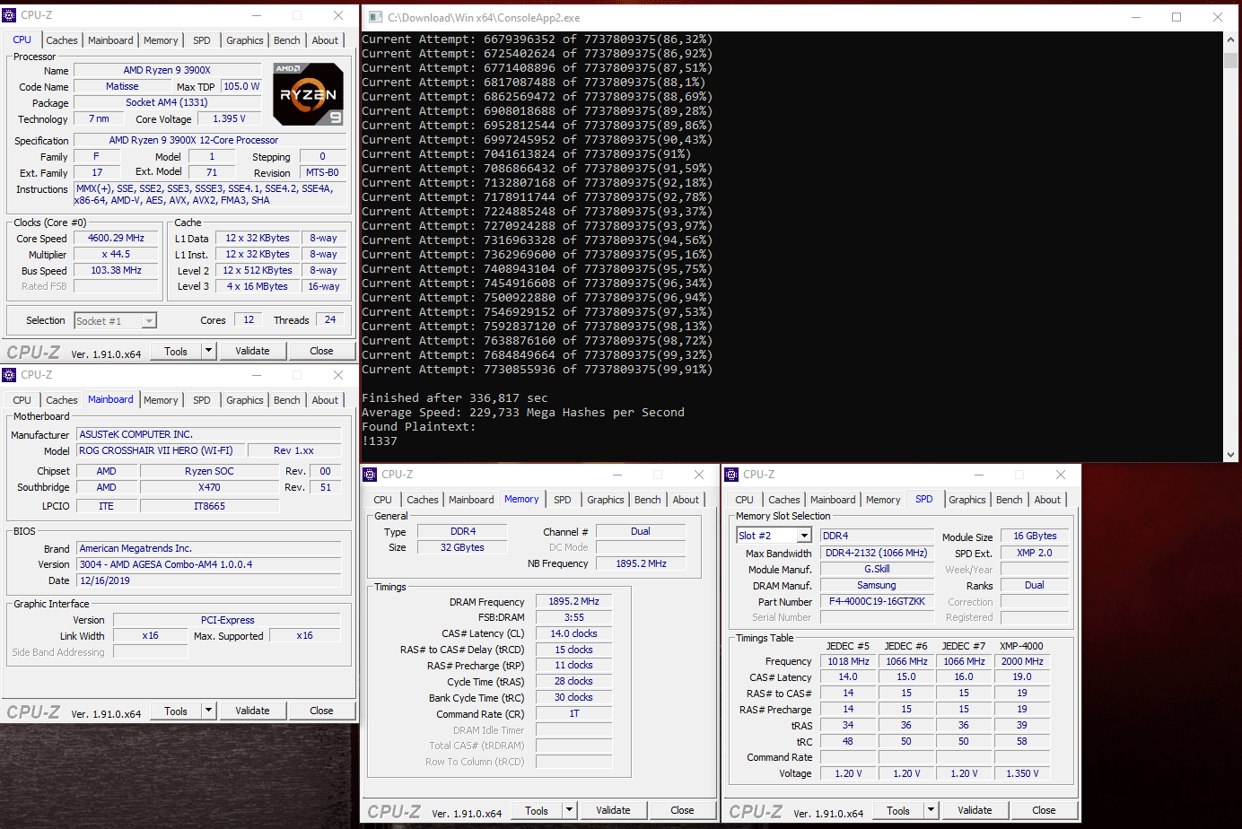Open the Mainboard tab in the Memory window
The height and width of the screenshot is (829, 1242).
point(471,500)
